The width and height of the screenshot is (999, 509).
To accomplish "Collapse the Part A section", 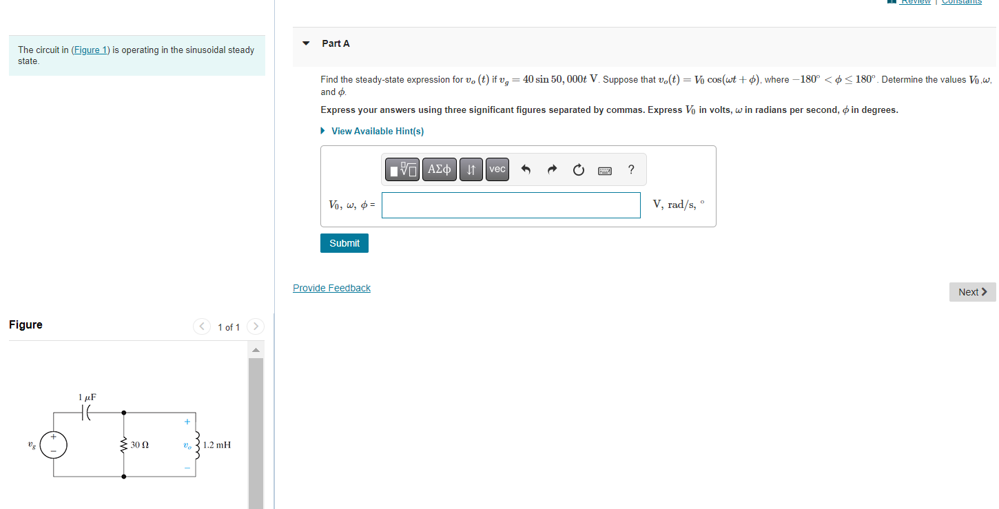I will [x=307, y=43].
